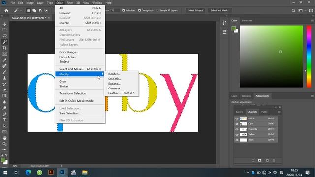This screenshot has height=177, width=315.
Task: Click the Subtract from selection mode icon
Action: [x=40, y=10]
